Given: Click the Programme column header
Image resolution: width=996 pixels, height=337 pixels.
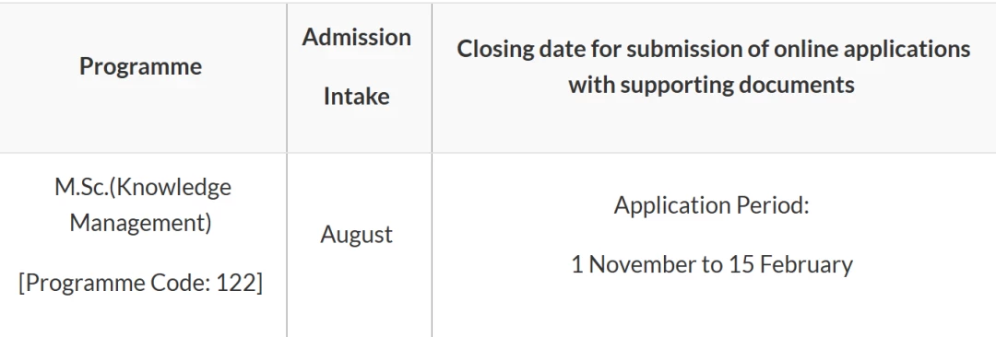Looking at the screenshot, I should click(x=140, y=66).
